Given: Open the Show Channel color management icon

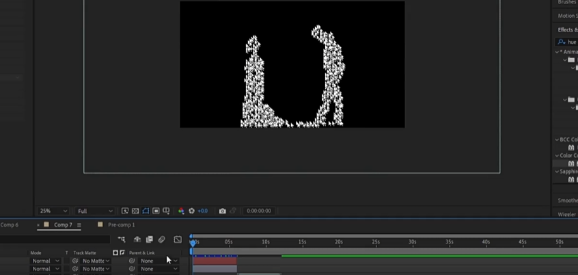Looking at the screenshot, I should tap(181, 211).
